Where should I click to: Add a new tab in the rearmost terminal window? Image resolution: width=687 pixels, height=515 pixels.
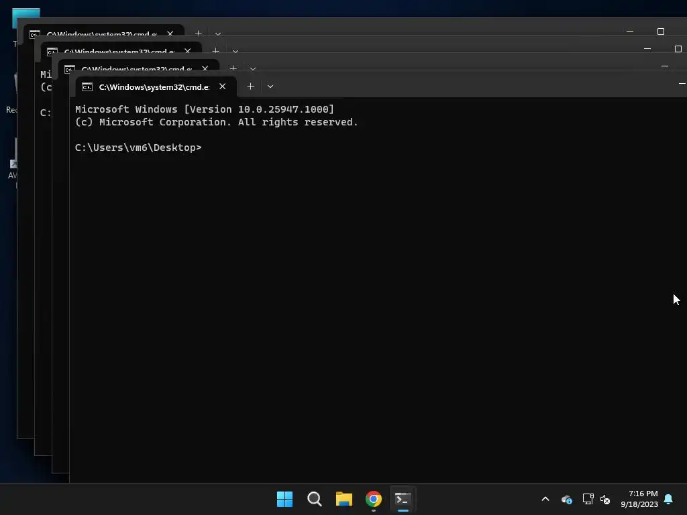pyautogui.click(x=198, y=34)
